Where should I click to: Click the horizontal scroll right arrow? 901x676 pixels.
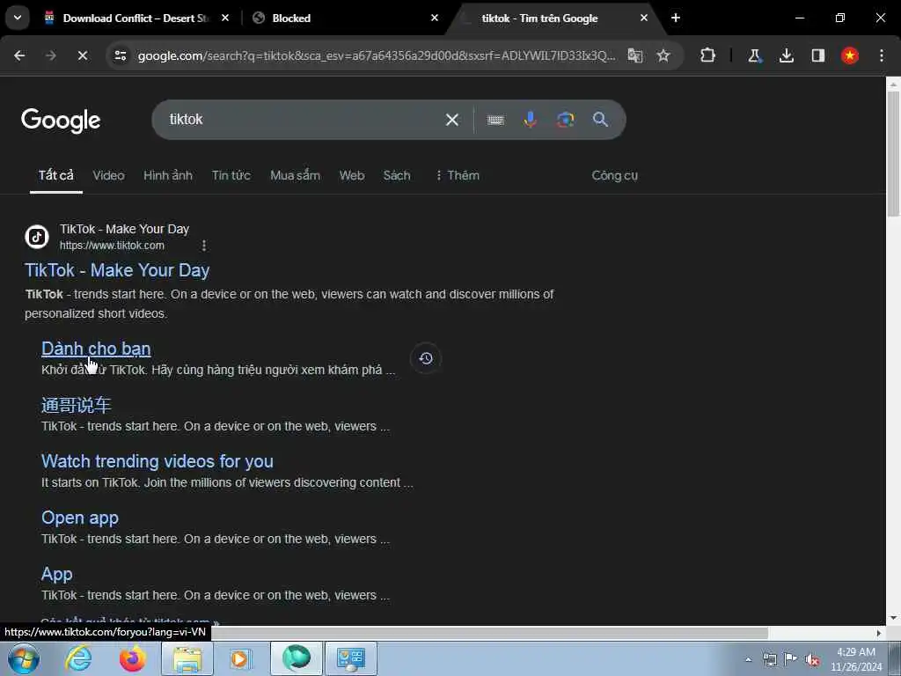click(879, 633)
